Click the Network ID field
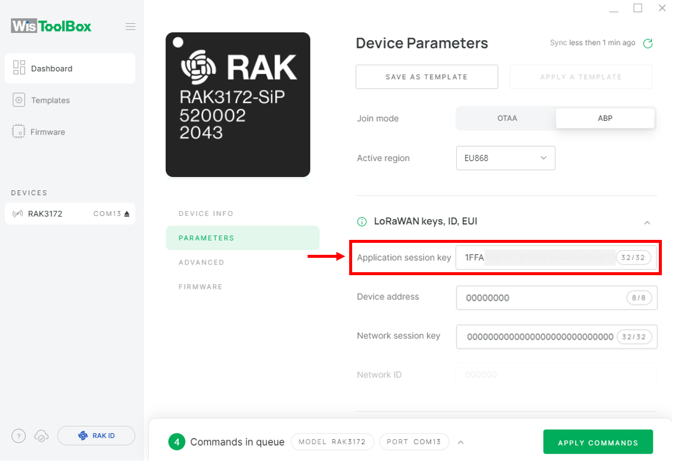675x463 pixels. (x=557, y=374)
